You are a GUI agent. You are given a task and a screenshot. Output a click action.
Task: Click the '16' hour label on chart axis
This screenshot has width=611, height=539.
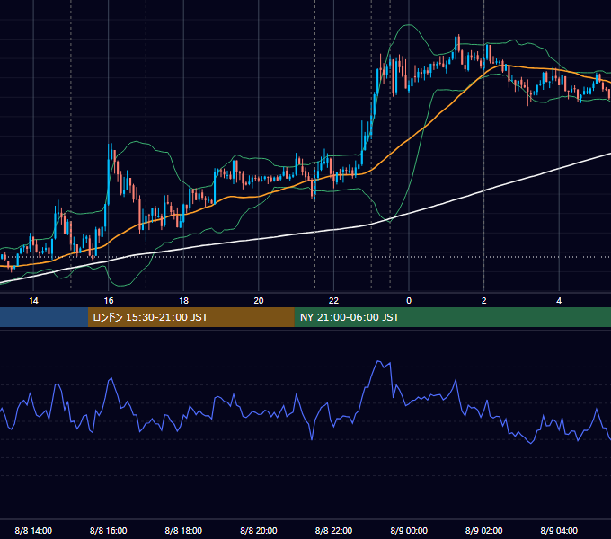pos(109,301)
